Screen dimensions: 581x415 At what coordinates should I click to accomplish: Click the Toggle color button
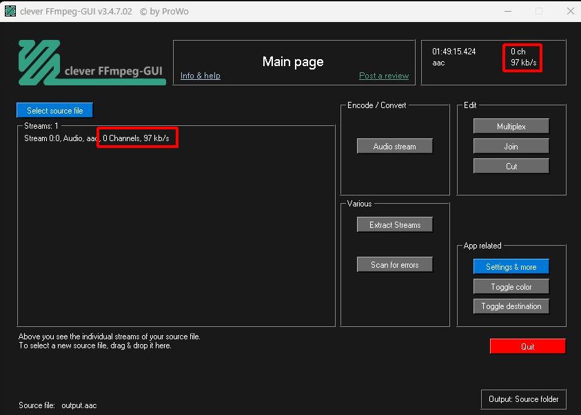tap(511, 287)
